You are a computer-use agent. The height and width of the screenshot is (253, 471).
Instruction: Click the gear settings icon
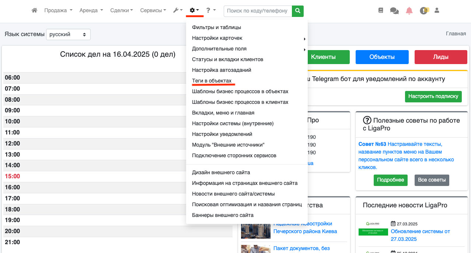194,11
